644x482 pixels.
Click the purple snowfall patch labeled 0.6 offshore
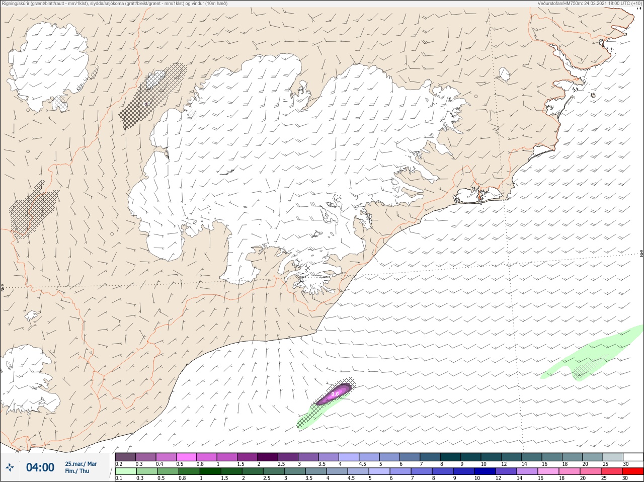click(x=334, y=393)
